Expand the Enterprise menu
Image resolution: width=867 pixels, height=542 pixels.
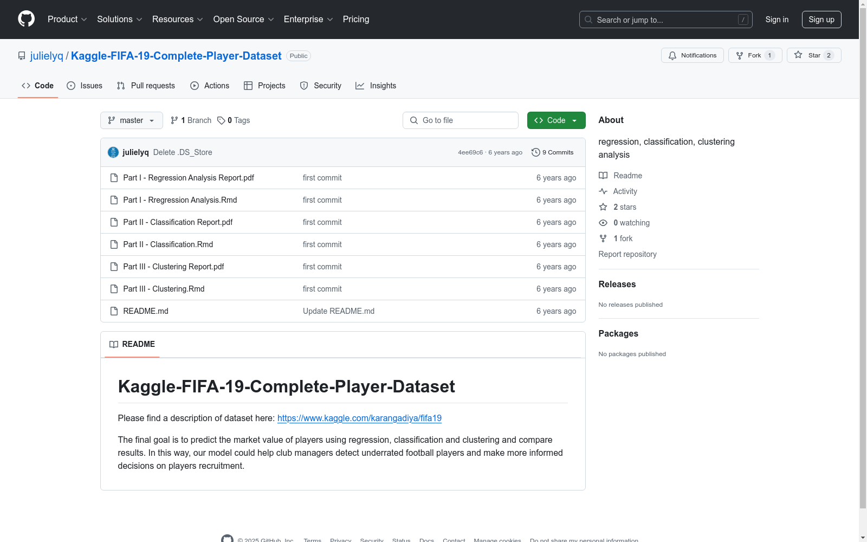click(x=308, y=20)
